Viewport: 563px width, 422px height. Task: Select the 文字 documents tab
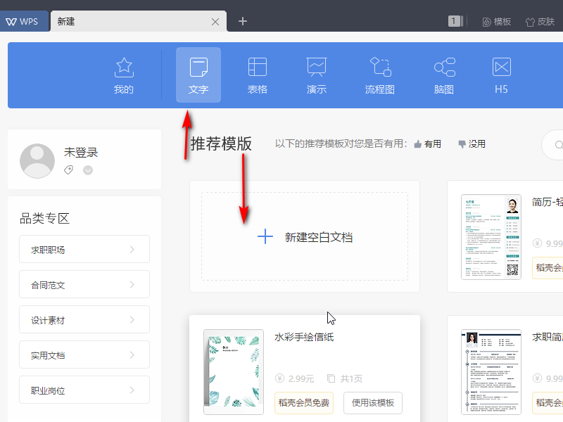tap(198, 75)
